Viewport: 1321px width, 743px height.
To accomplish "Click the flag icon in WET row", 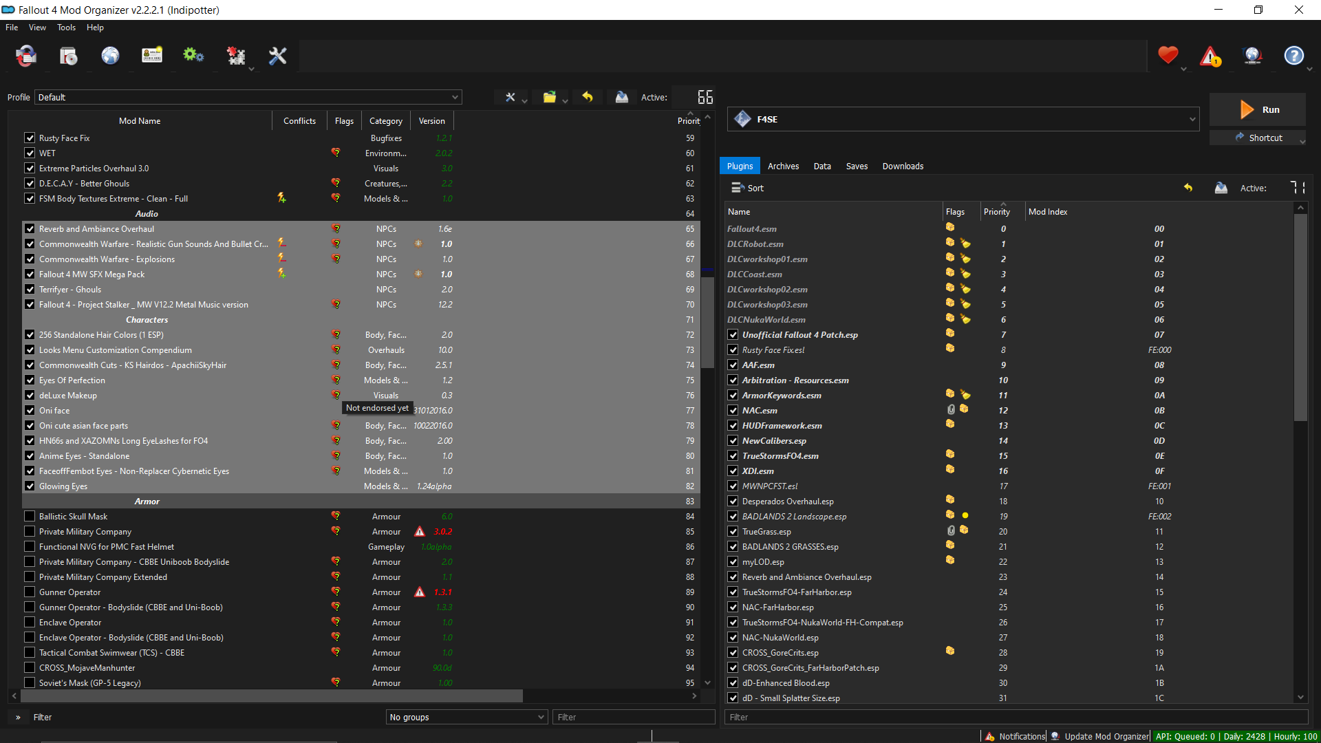I will [336, 153].
